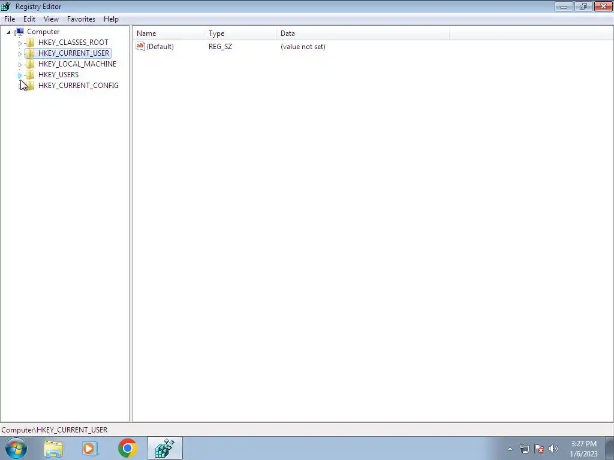Image resolution: width=614 pixels, height=460 pixels.
Task: Open the Action Center flag icon
Action: [539, 449]
